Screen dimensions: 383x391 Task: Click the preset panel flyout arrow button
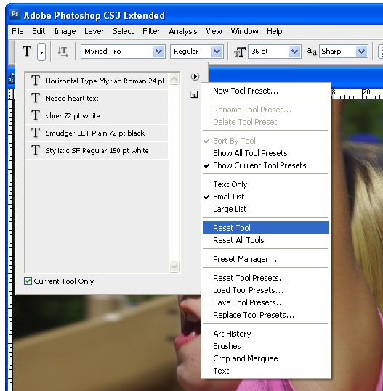(x=195, y=76)
